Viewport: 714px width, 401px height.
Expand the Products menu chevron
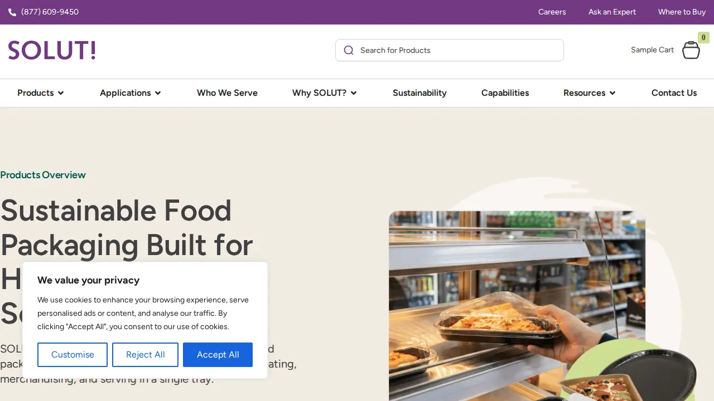pyautogui.click(x=61, y=93)
